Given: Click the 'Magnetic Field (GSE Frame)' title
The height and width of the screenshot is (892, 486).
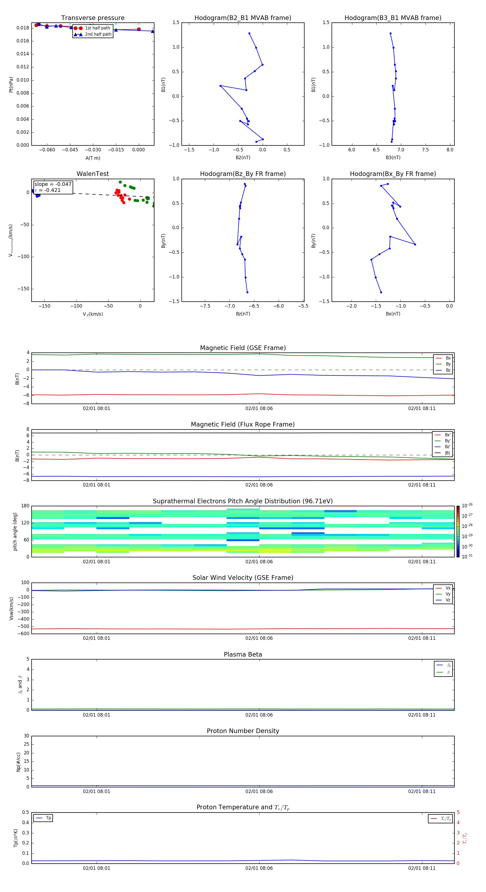Looking at the screenshot, I should coord(243,348).
